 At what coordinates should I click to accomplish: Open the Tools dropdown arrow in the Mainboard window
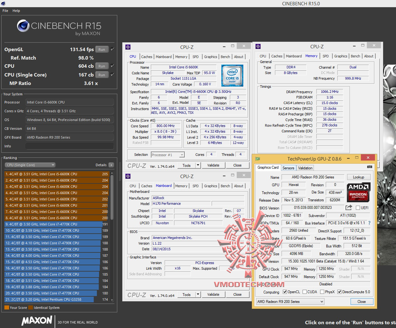198,294
